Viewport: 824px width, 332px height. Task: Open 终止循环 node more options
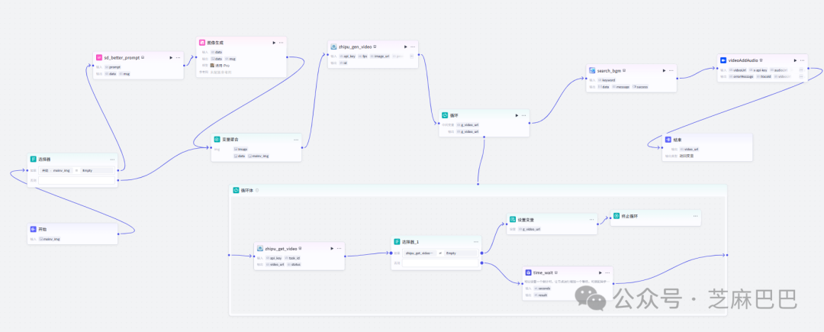click(x=695, y=216)
